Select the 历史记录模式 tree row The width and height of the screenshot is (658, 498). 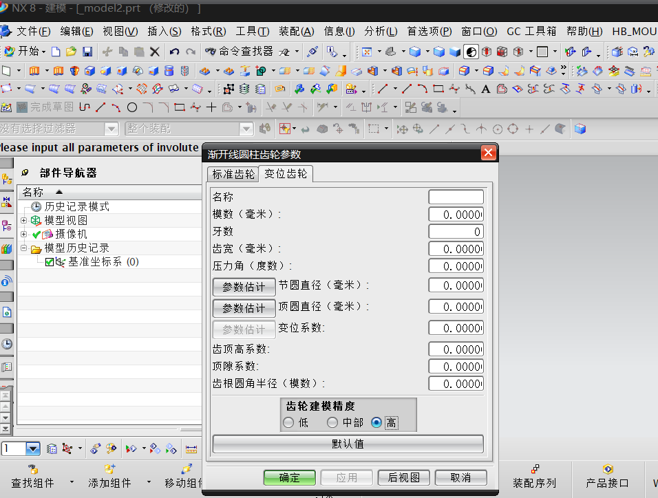click(76, 206)
